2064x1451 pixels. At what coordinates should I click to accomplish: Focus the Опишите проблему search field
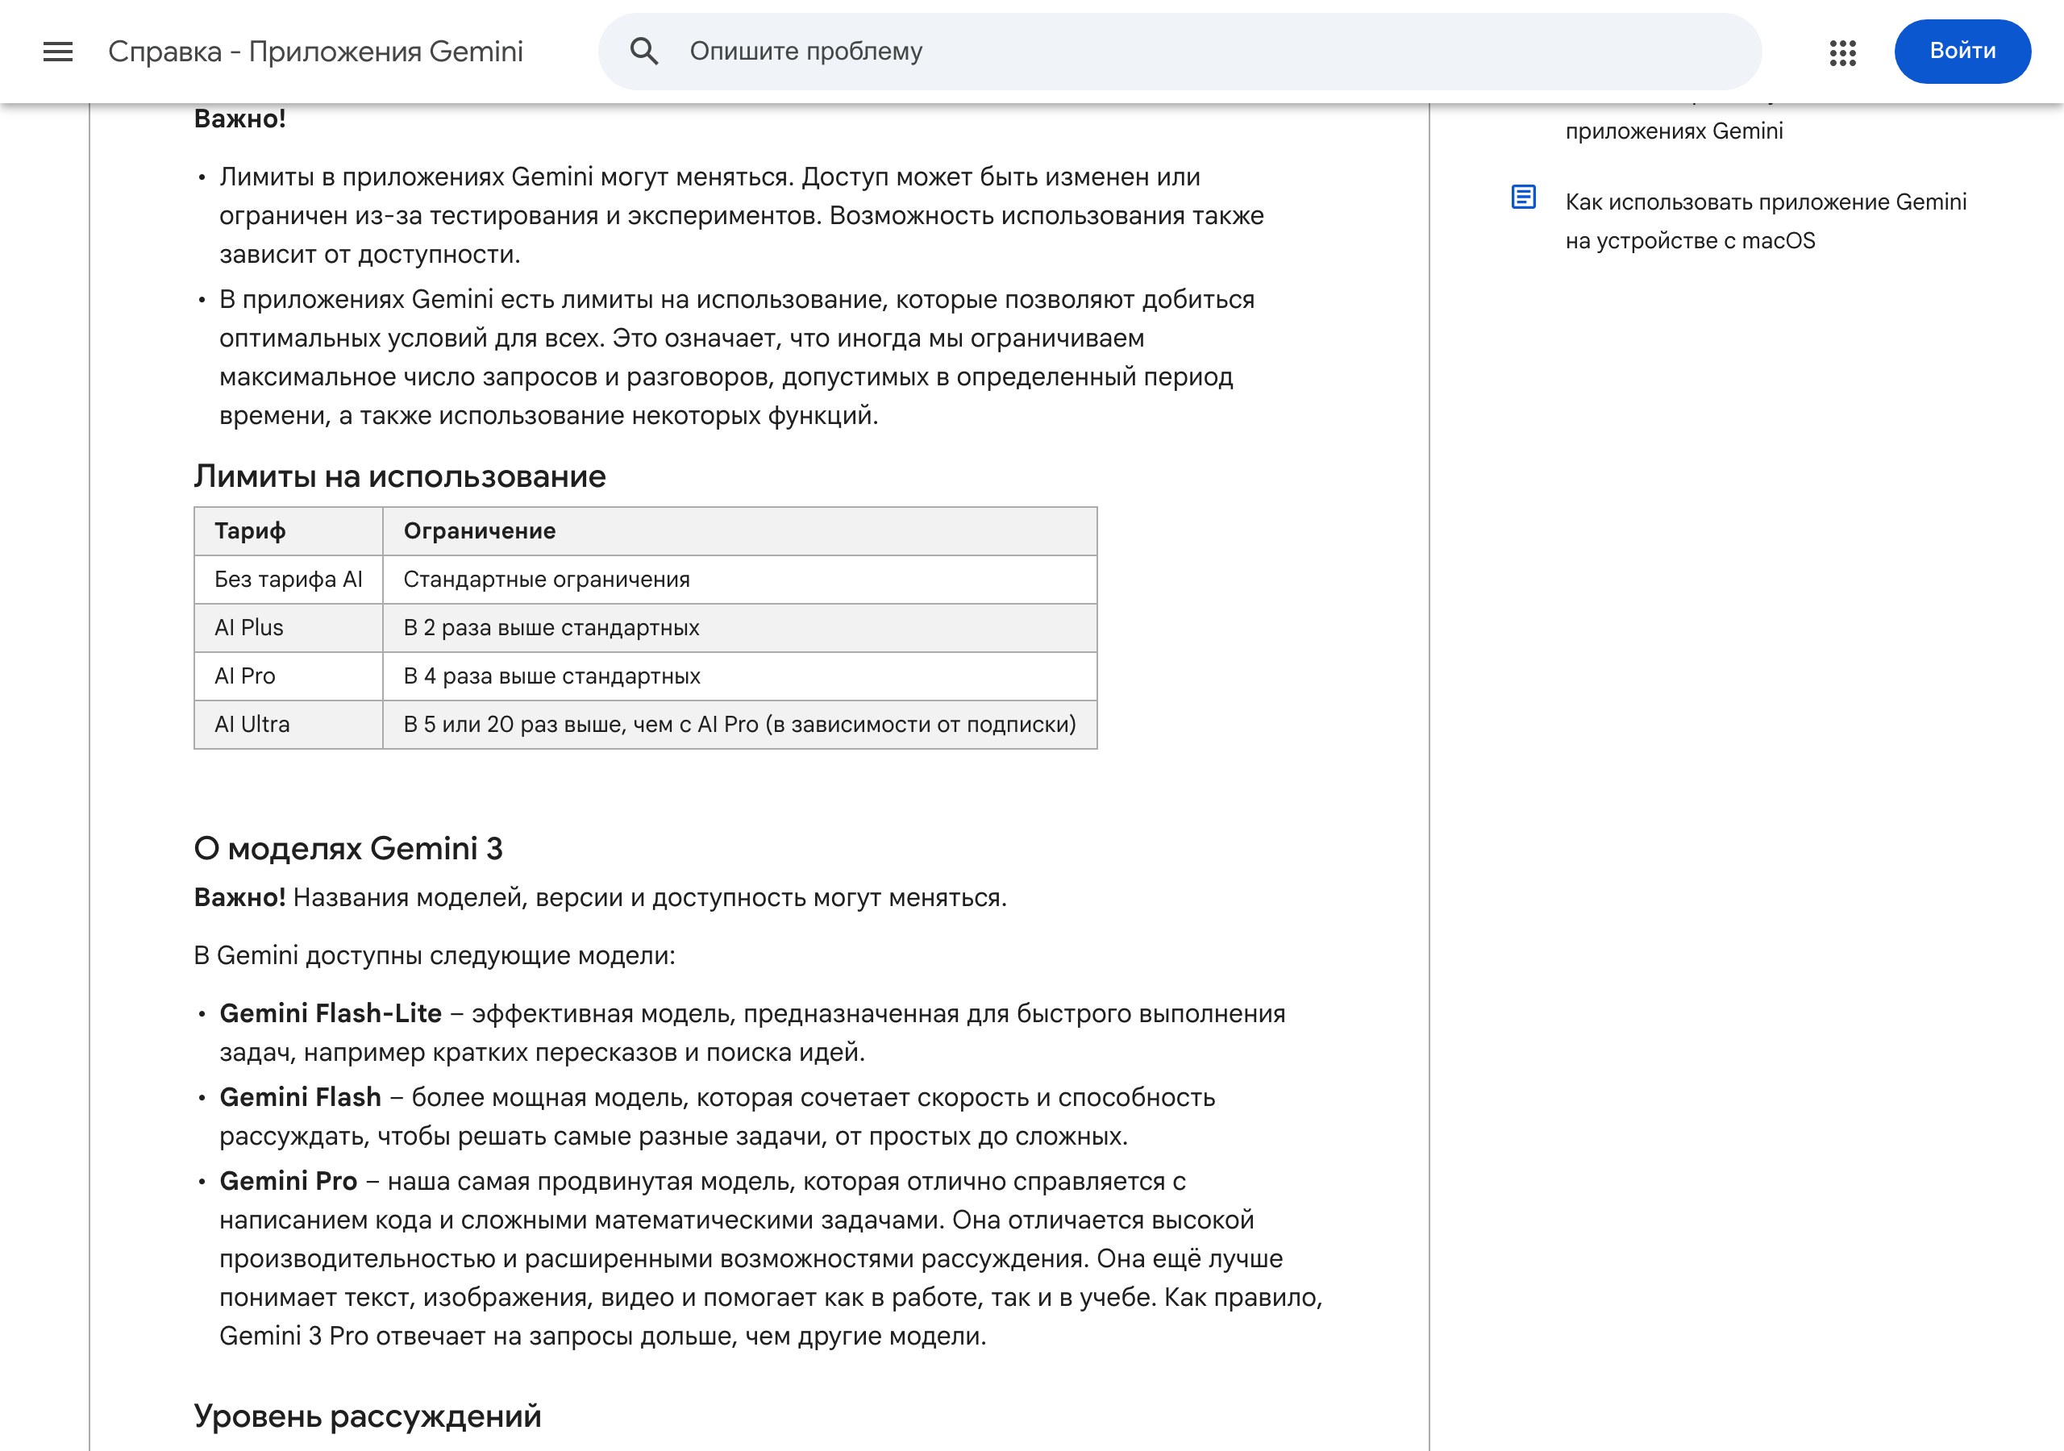click(x=1180, y=52)
